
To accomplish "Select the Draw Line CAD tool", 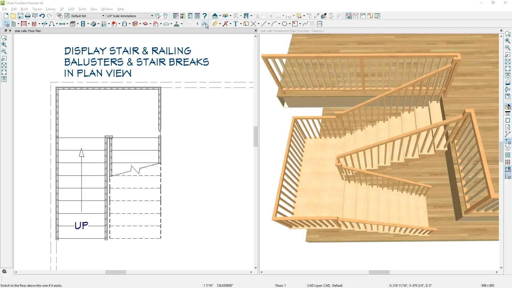I will tap(263, 24).
